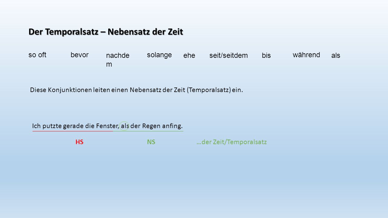Select the conjunction 'während'
Image resolution: width=388 pixels, height=218 pixels.
point(306,55)
